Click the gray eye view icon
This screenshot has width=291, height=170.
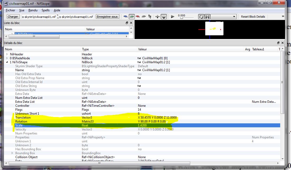144,17
